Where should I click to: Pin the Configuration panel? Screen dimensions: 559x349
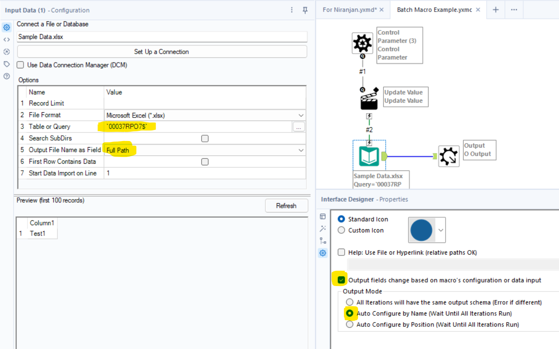305,10
